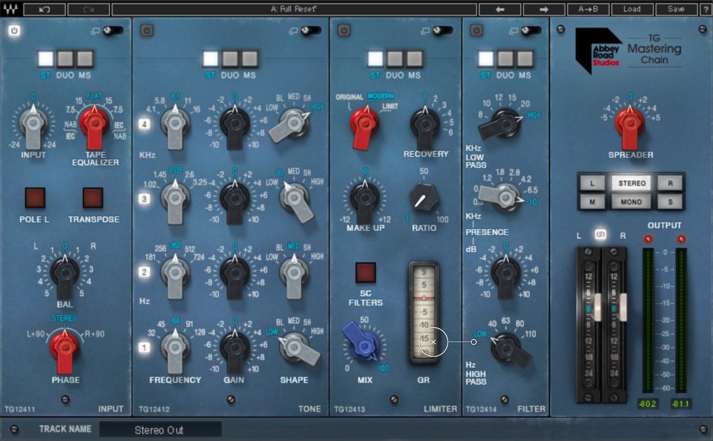The width and height of the screenshot is (713, 441).
Task: Click the Save button in the toolbar
Action: tap(676, 9)
